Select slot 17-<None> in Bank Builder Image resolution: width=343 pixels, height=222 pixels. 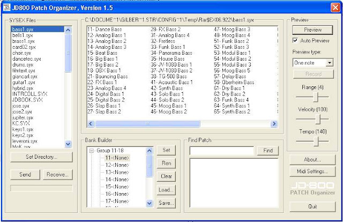tap(117, 201)
